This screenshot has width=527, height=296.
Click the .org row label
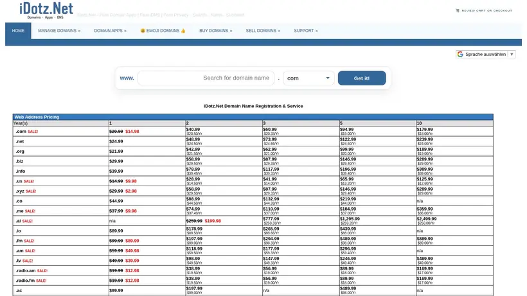20,152
